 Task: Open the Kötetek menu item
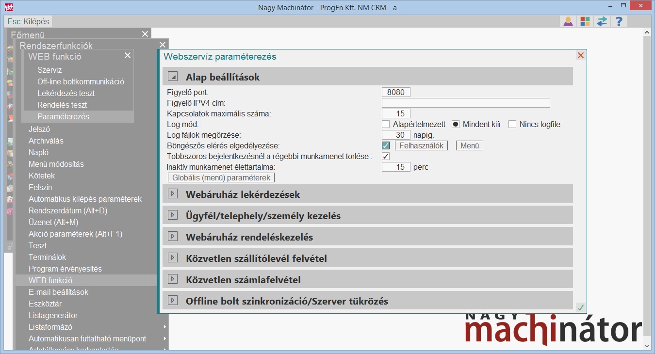click(42, 176)
